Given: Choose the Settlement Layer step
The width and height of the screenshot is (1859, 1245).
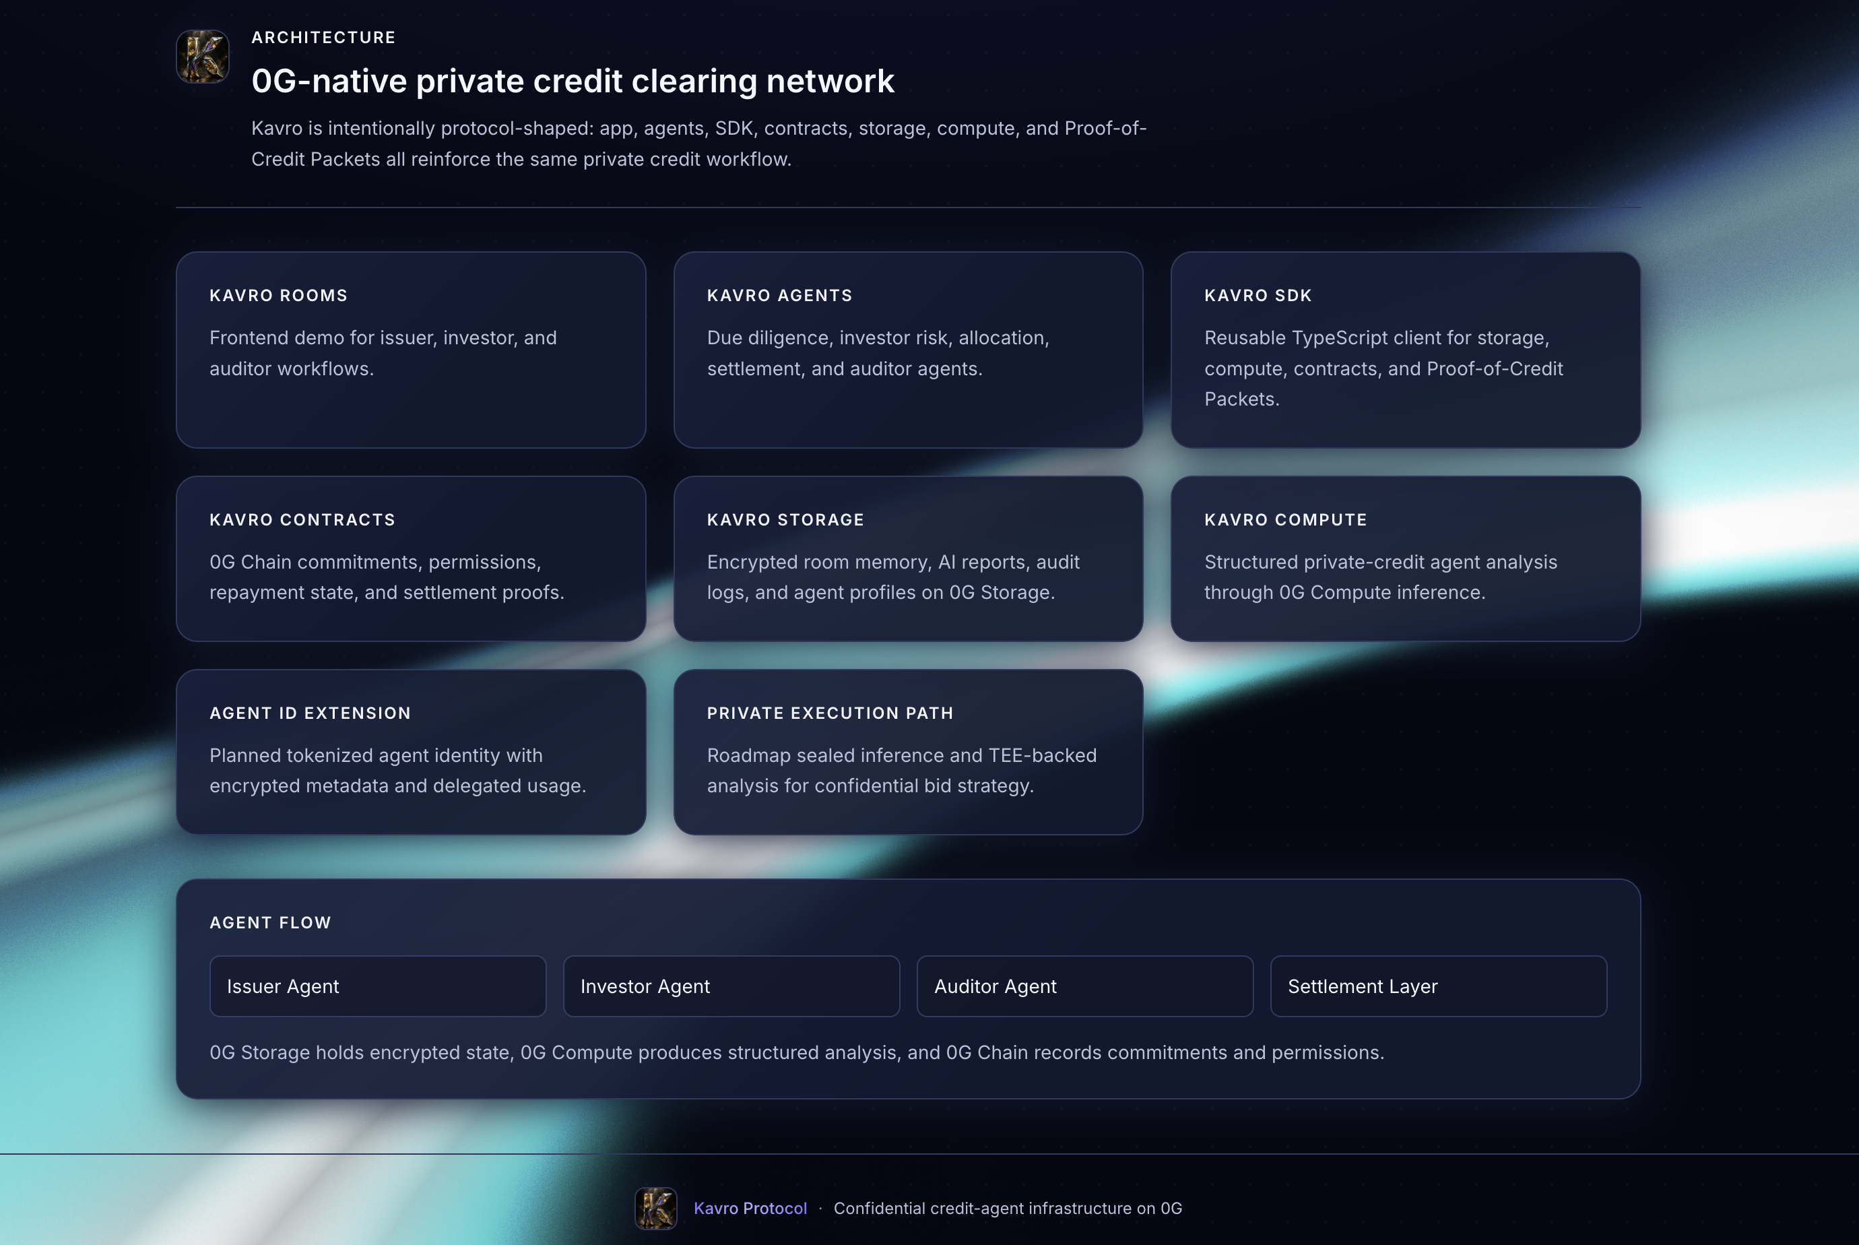Looking at the screenshot, I should pyautogui.click(x=1438, y=986).
